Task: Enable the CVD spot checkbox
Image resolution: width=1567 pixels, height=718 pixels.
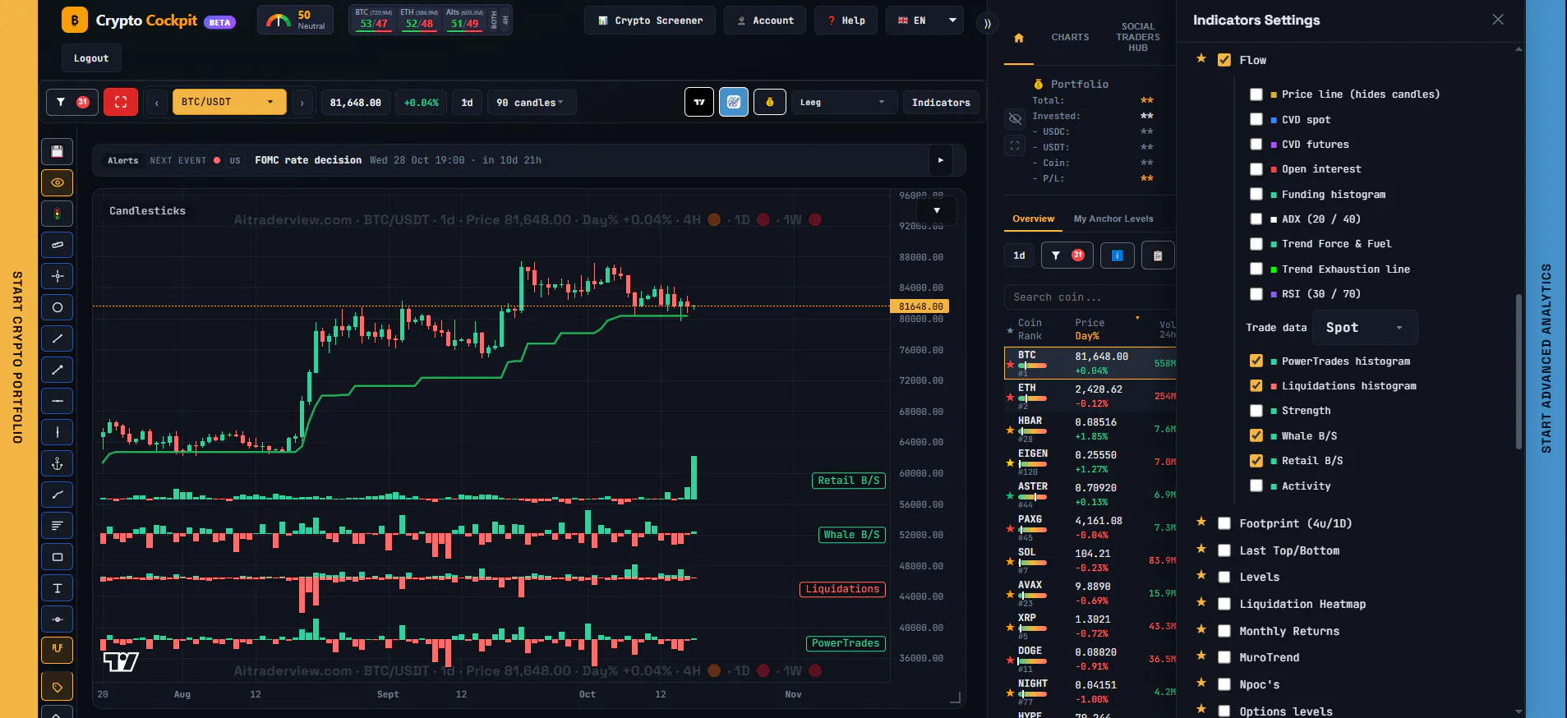Action: (1256, 119)
